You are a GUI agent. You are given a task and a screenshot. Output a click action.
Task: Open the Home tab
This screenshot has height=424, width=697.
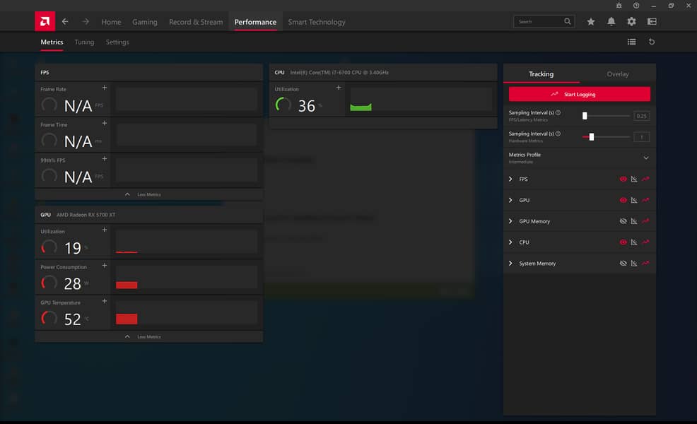(111, 22)
